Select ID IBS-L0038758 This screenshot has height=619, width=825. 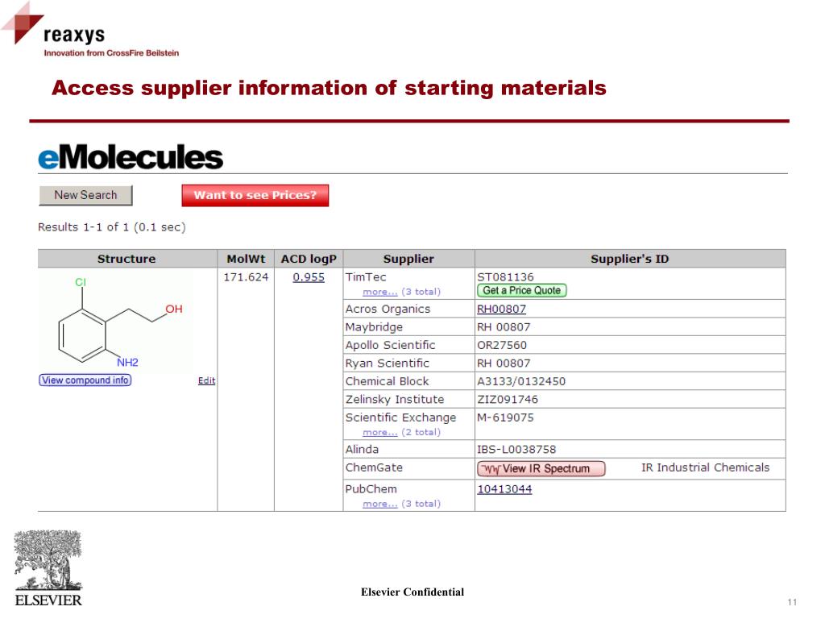click(x=516, y=449)
